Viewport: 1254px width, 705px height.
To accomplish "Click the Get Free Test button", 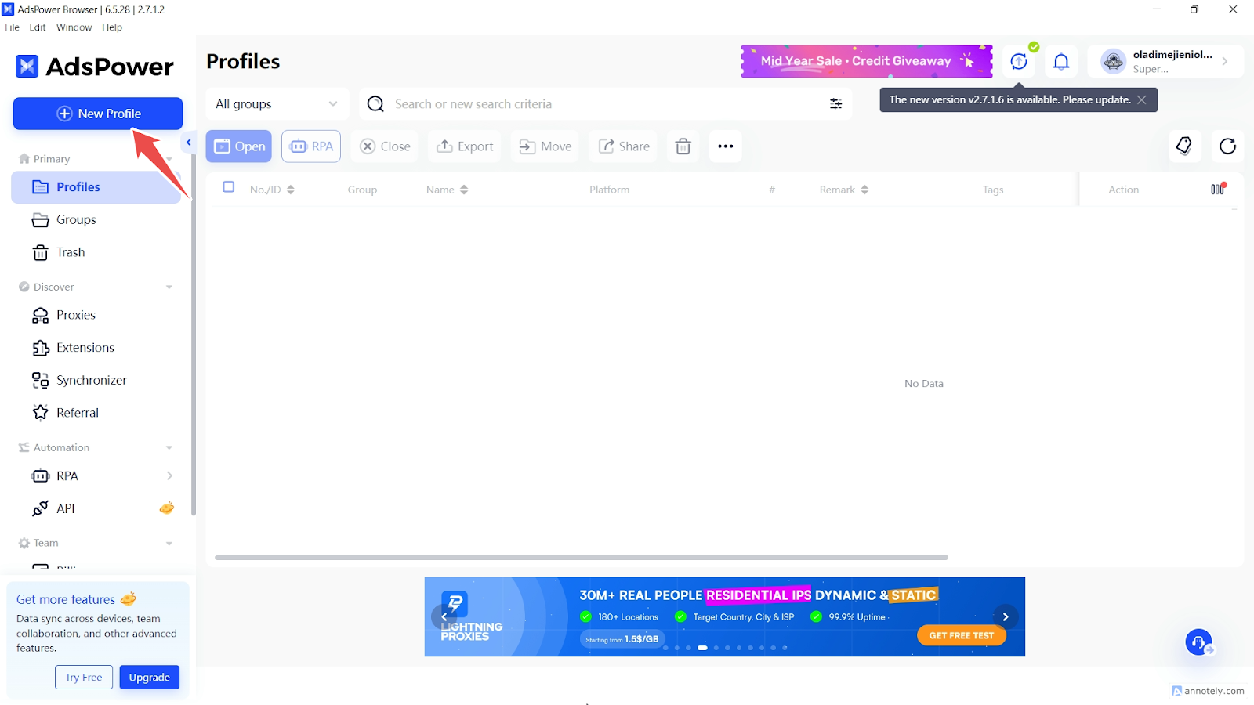I will click(962, 635).
